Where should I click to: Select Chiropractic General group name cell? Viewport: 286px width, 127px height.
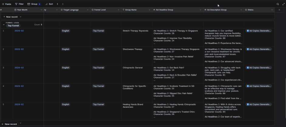point(137,74)
